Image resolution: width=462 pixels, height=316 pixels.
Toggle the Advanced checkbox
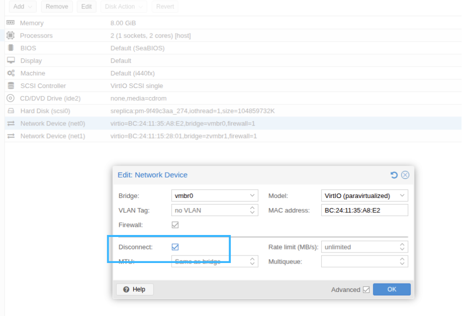click(x=366, y=289)
